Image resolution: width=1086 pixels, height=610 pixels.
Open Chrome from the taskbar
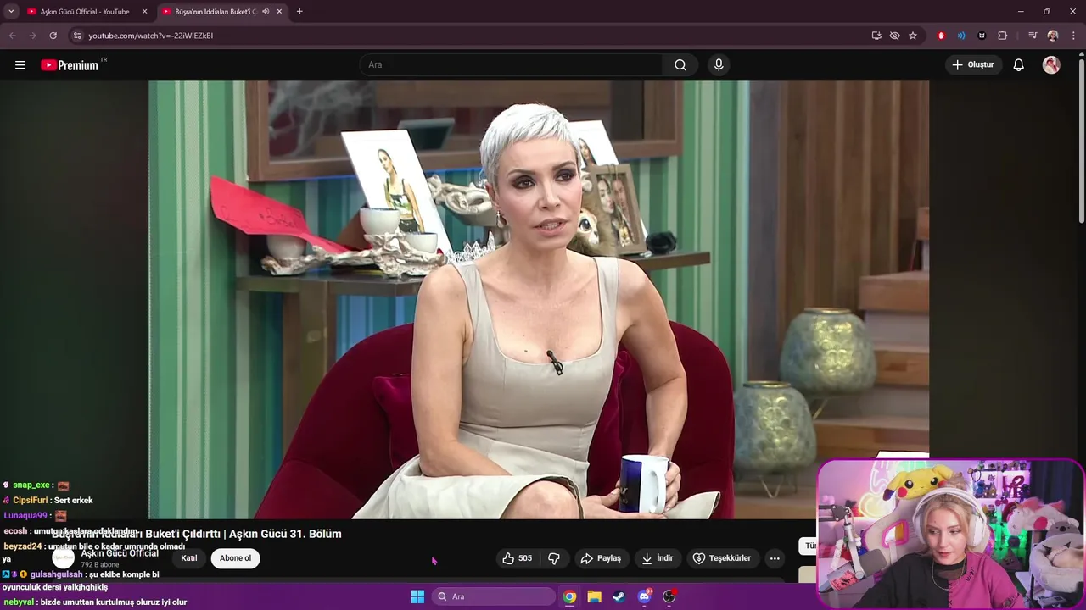(569, 596)
